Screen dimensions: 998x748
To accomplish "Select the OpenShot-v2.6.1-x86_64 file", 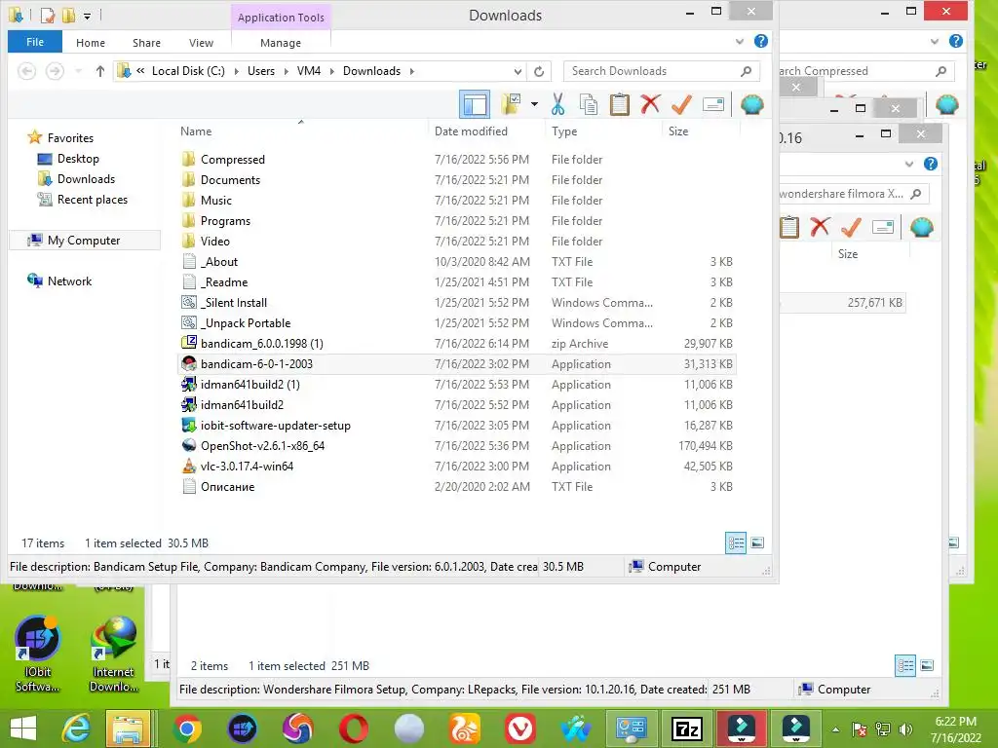I will [262, 446].
